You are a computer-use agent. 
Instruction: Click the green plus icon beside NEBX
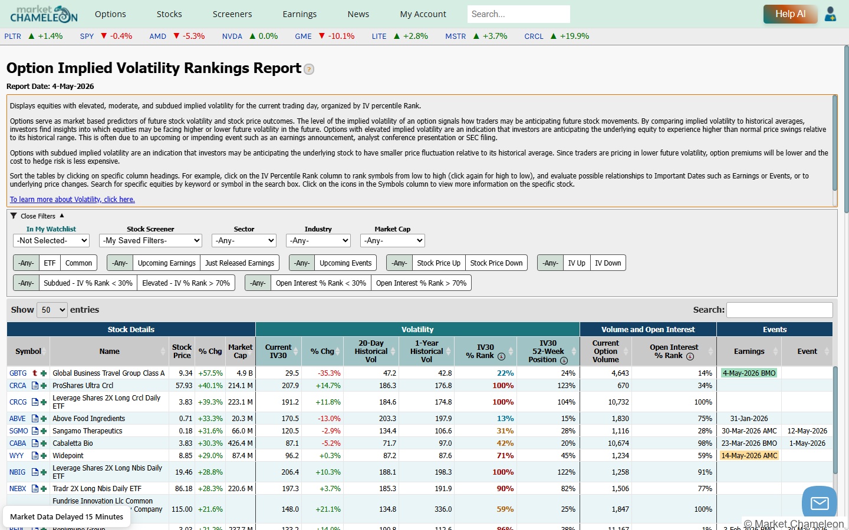(44, 489)
